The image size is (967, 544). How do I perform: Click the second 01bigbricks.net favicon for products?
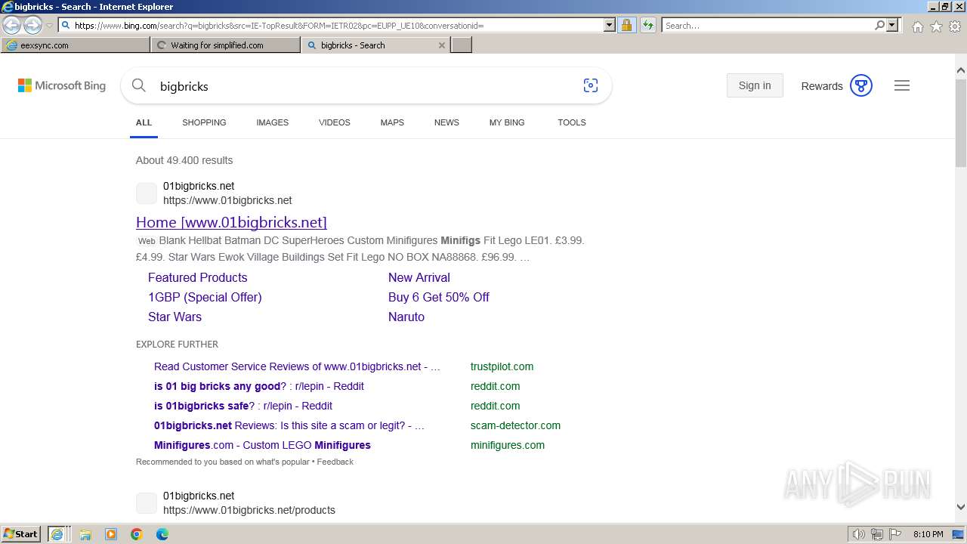click(147, 503)
